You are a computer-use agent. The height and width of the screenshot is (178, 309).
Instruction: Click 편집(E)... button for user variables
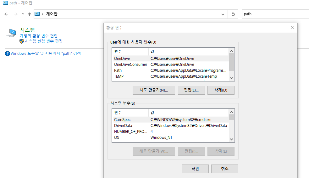(x=191, y=90)
